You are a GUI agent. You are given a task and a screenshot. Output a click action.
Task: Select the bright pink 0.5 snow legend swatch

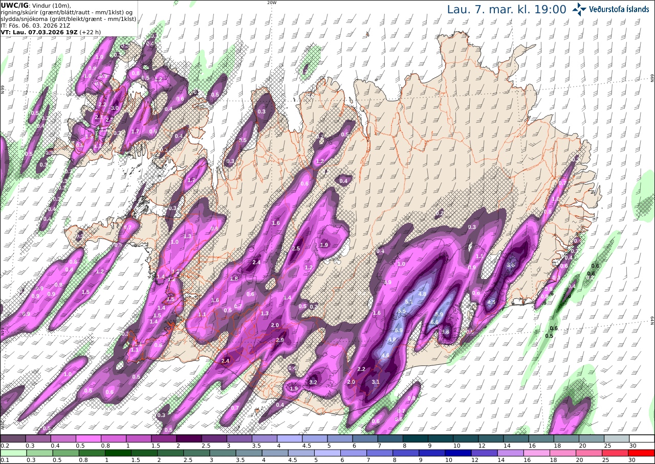[88, 438]
